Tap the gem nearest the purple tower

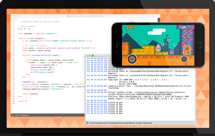click(175, 45)
